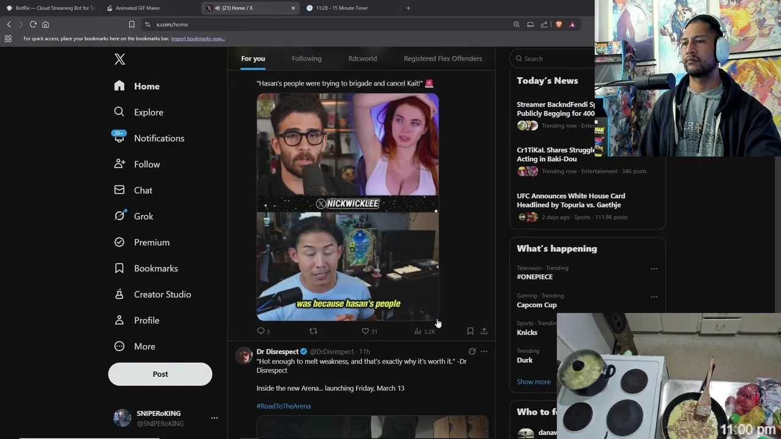Close the Home / X browser tab
The image size is (781, 439).
tap(293, 8)
